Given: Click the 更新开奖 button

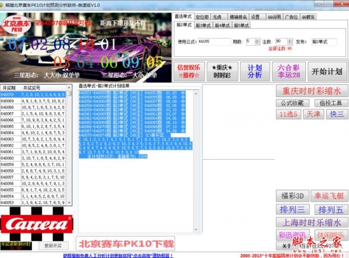Looking at the screenshot, I should 53,246.
